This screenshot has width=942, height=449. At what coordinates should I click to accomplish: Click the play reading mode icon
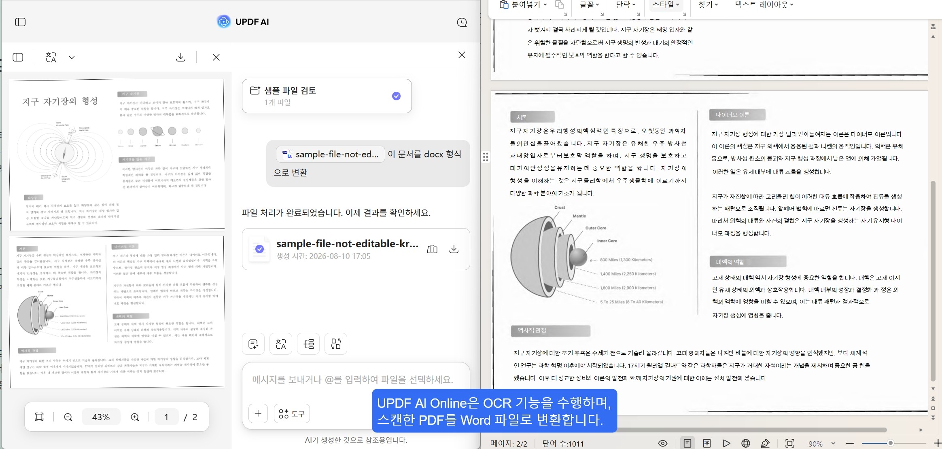tap(726, 443)
